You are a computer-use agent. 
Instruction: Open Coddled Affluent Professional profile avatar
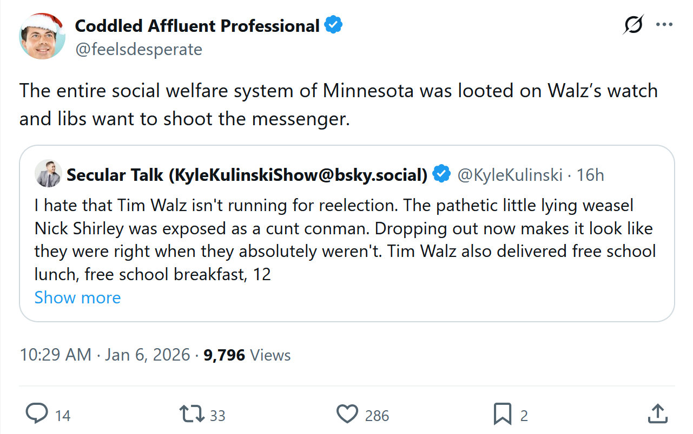(x=42, y=37)
